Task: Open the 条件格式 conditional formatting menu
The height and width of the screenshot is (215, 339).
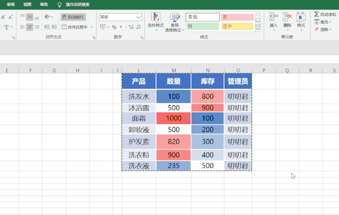Action: tap(155, 21)
